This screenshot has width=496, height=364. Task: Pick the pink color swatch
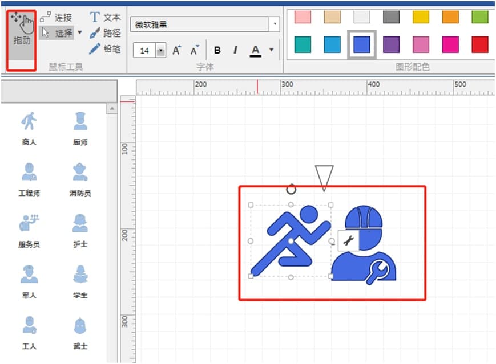tap(303, 17)
